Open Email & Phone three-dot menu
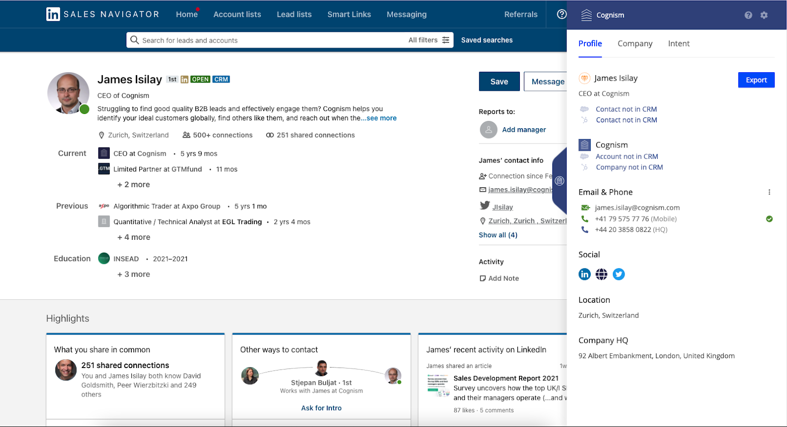Viewport: 787px width, 427px height. click(x=769, y=192)
